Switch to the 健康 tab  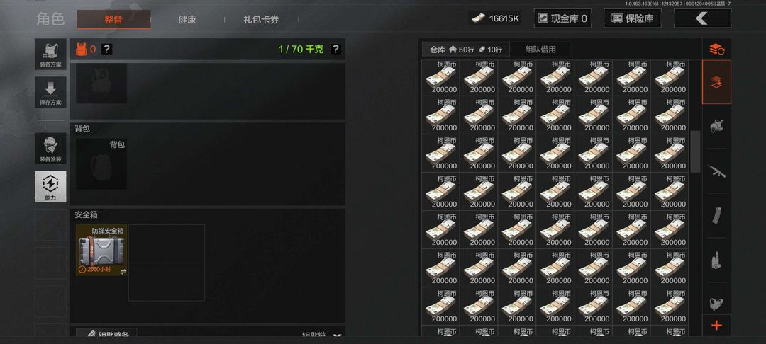pos(187,20)
